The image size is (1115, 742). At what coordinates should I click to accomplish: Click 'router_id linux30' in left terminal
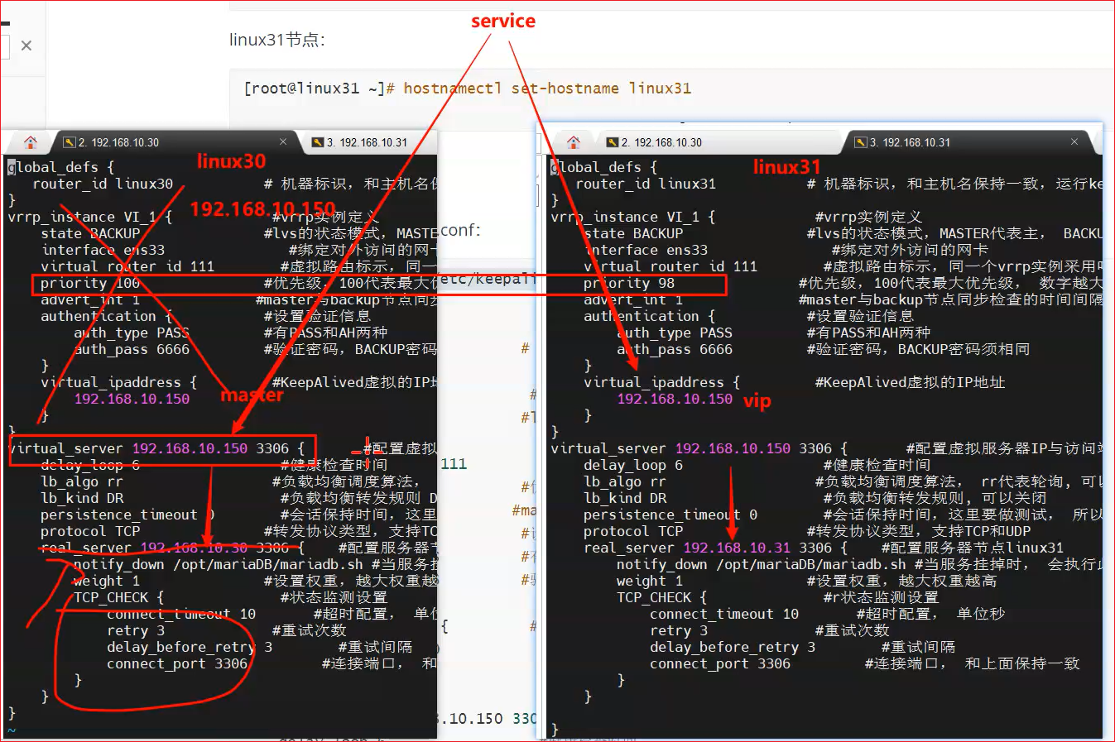pos(103,184)
